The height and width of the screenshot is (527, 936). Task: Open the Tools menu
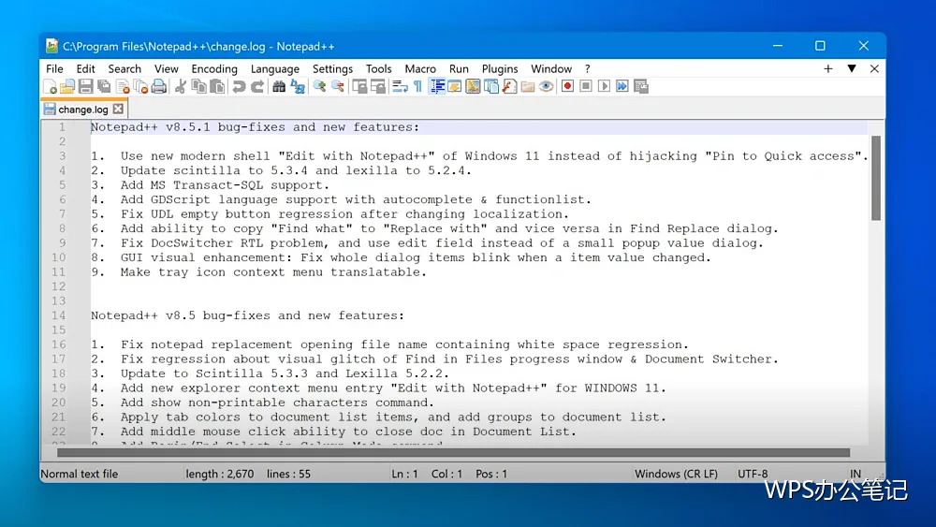pyautogui.click(x=378, y=68)
